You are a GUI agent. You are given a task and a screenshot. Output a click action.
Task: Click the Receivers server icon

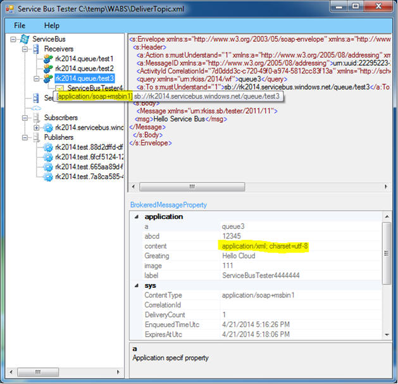36,49
